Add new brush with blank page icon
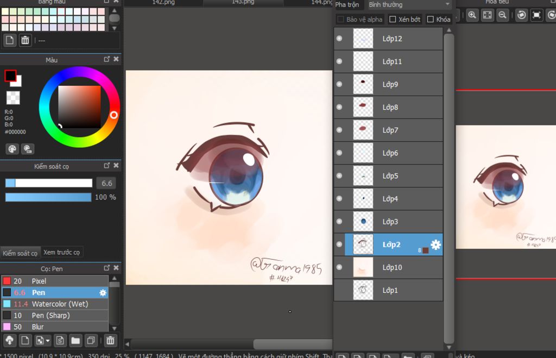 click(x=25, y=341)
